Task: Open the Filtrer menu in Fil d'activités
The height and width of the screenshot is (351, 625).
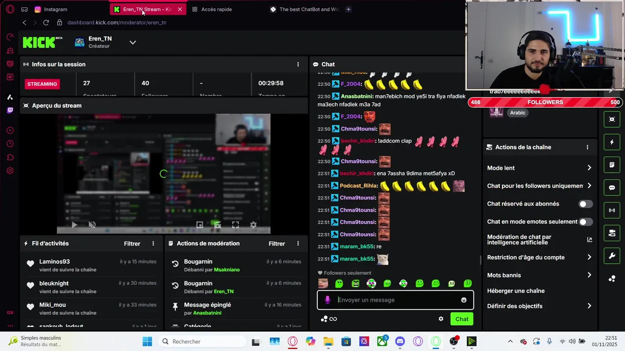Action: pos(132,243)
